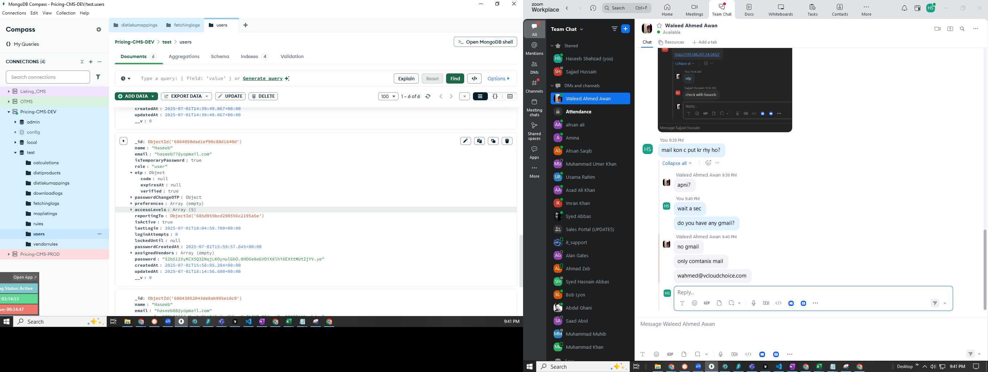Filter connections with funnel icon

pos(98,77)
